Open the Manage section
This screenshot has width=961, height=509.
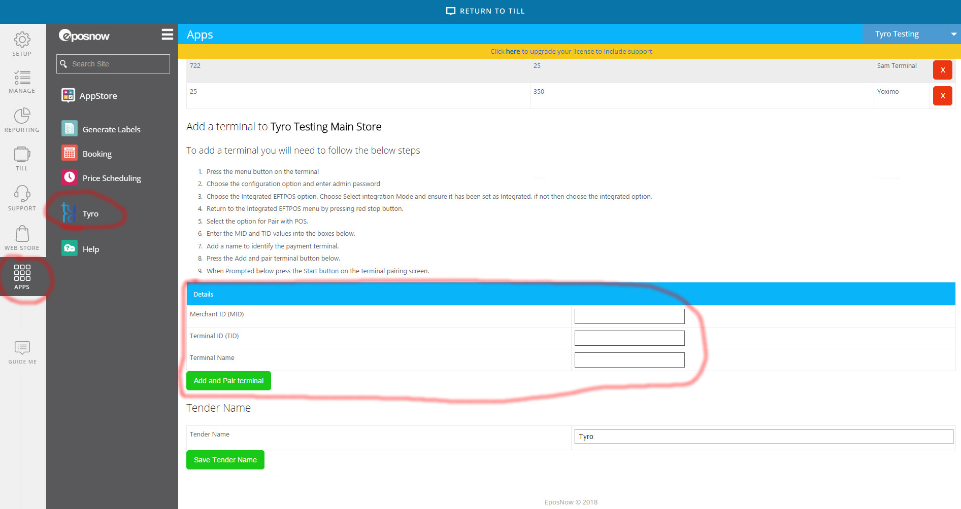(x=22, y=81)
